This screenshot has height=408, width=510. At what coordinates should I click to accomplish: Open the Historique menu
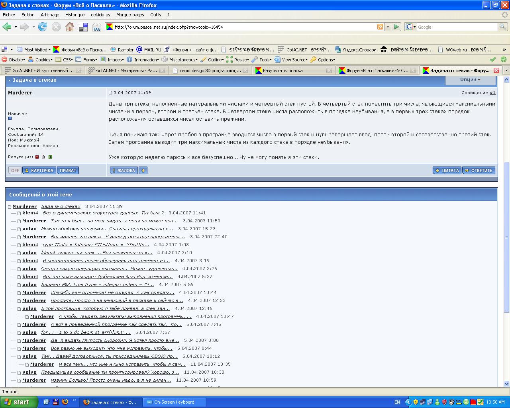pyautogui.click(x=75, y=15)
